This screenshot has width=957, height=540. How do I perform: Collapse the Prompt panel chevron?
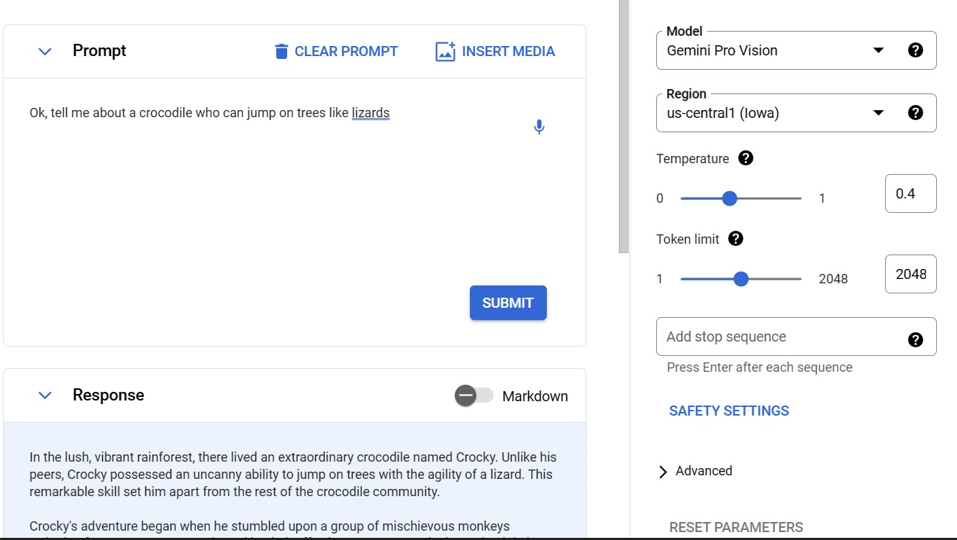(45, 51)
